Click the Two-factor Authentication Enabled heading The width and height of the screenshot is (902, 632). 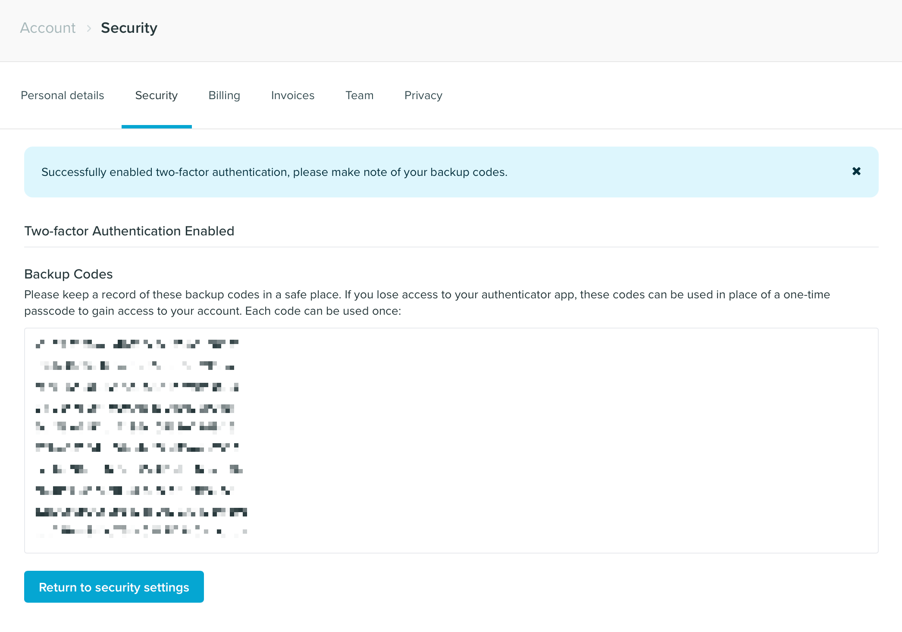tap(129, 231)
